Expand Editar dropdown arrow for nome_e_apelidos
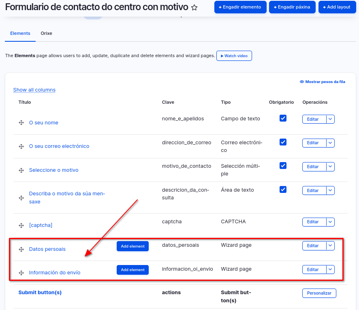 [x=330, y=119]
